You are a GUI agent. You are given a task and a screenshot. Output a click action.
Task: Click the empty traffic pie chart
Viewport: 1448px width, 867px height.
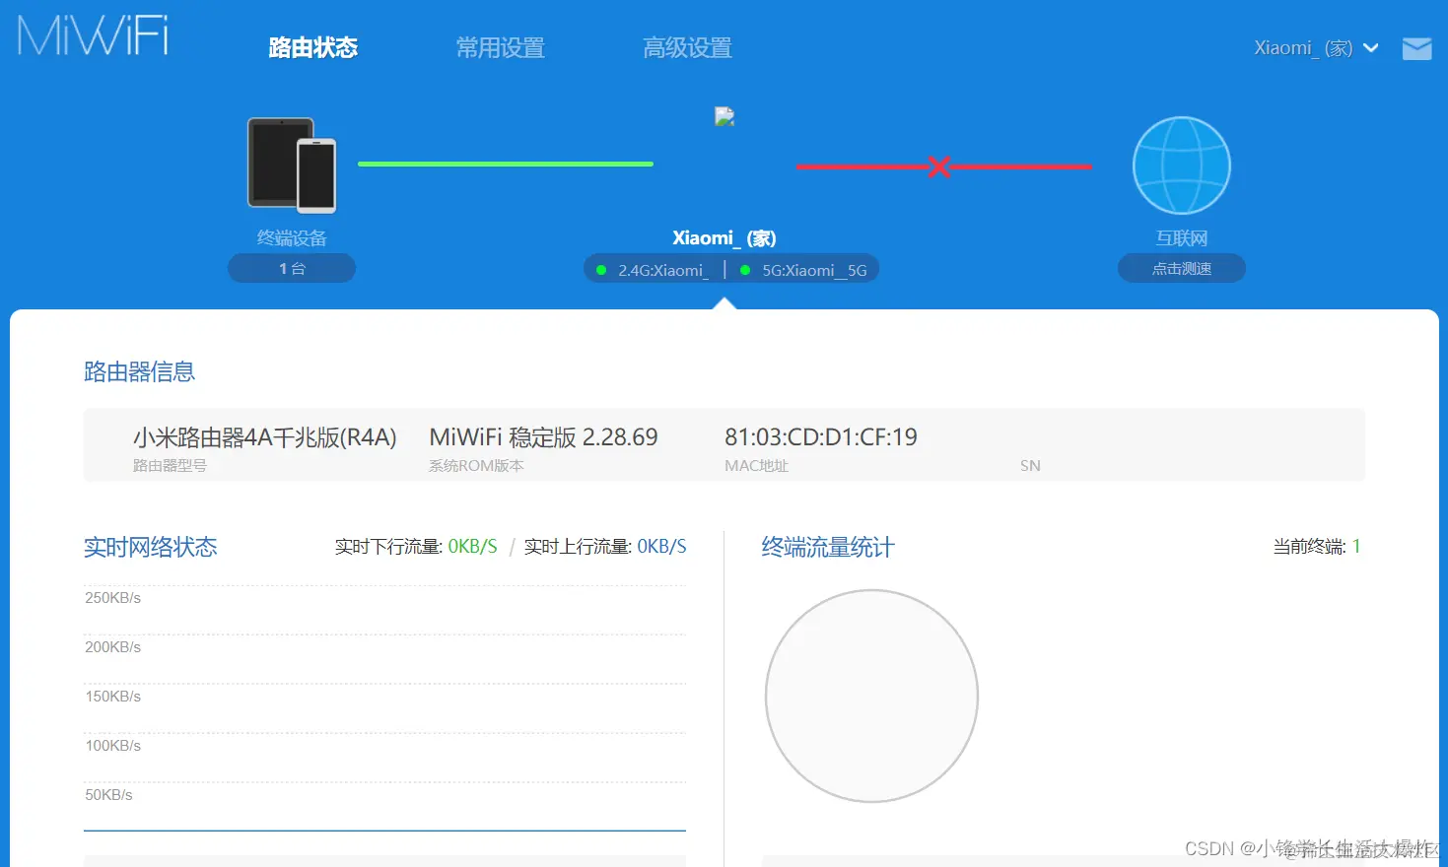click(871, 696)
